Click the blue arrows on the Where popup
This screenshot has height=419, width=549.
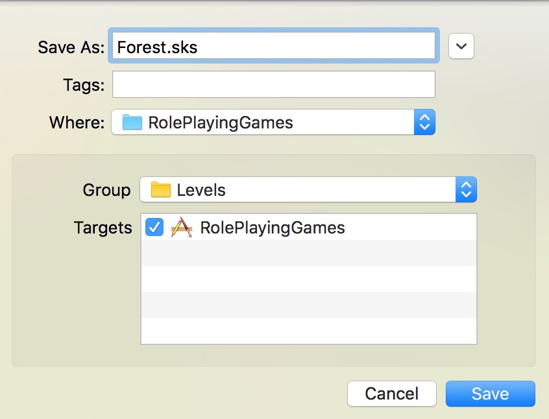424,123
